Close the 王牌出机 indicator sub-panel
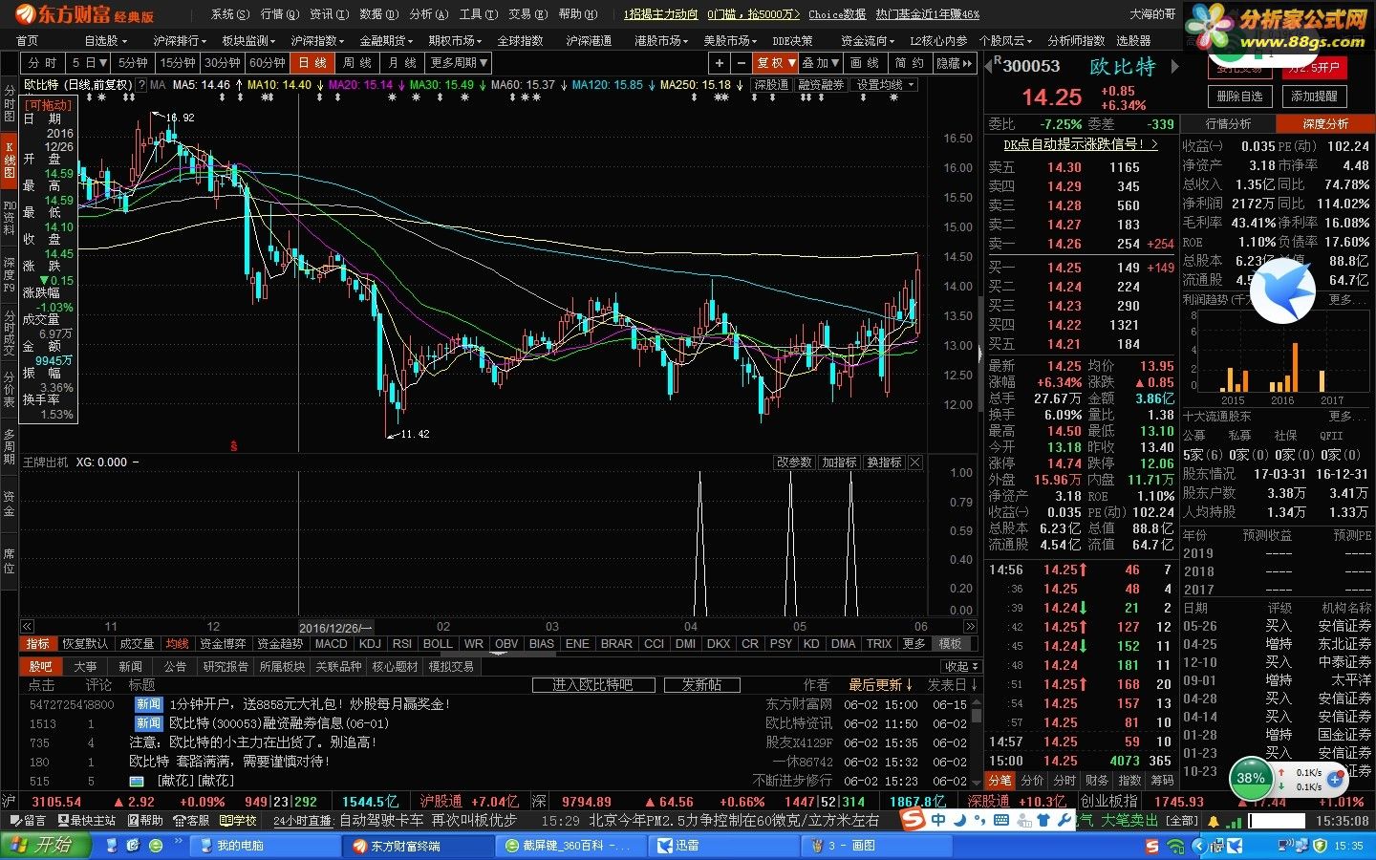 [x=915, y=462]
